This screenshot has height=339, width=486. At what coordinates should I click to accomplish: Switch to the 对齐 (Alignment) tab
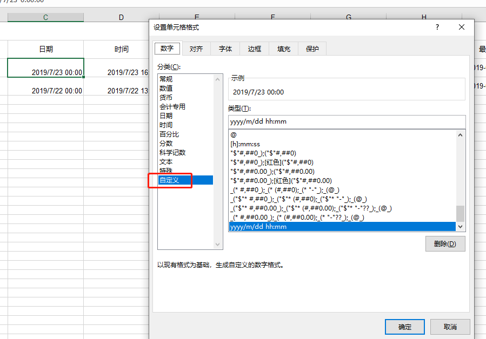[x=196, y=48]
